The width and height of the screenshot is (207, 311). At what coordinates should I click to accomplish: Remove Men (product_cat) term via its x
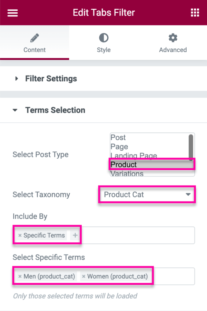pos(21,276)
